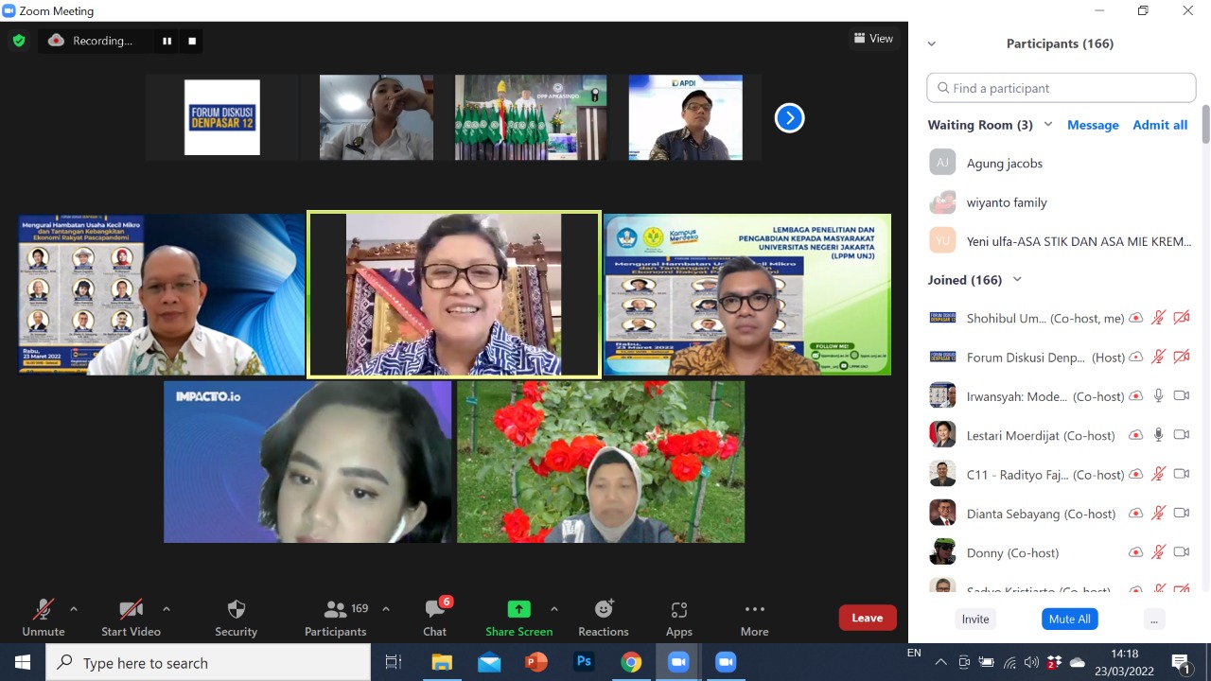Viewport: 1211px width, 681px height.
Task: Admit all waiting room participants
Action: [1159, 125]
